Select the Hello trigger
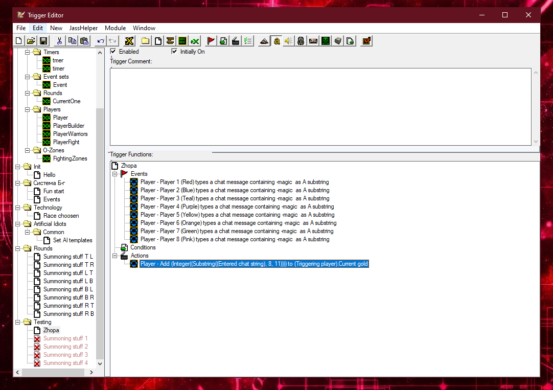This screenshot has width=553, height=390. (x=50, y=175)
